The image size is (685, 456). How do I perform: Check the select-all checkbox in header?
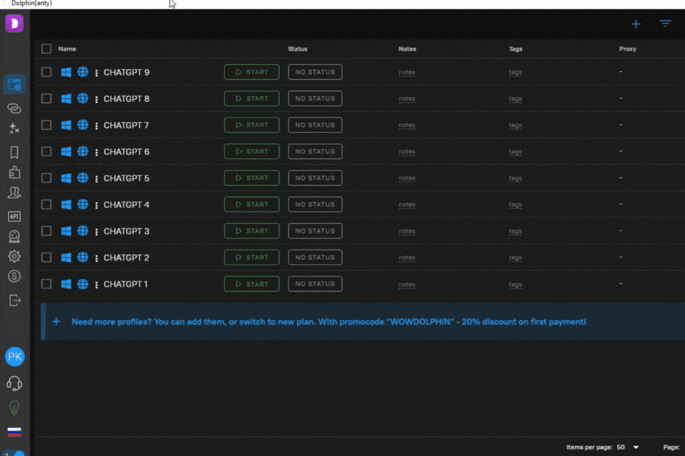pos(46,49)
